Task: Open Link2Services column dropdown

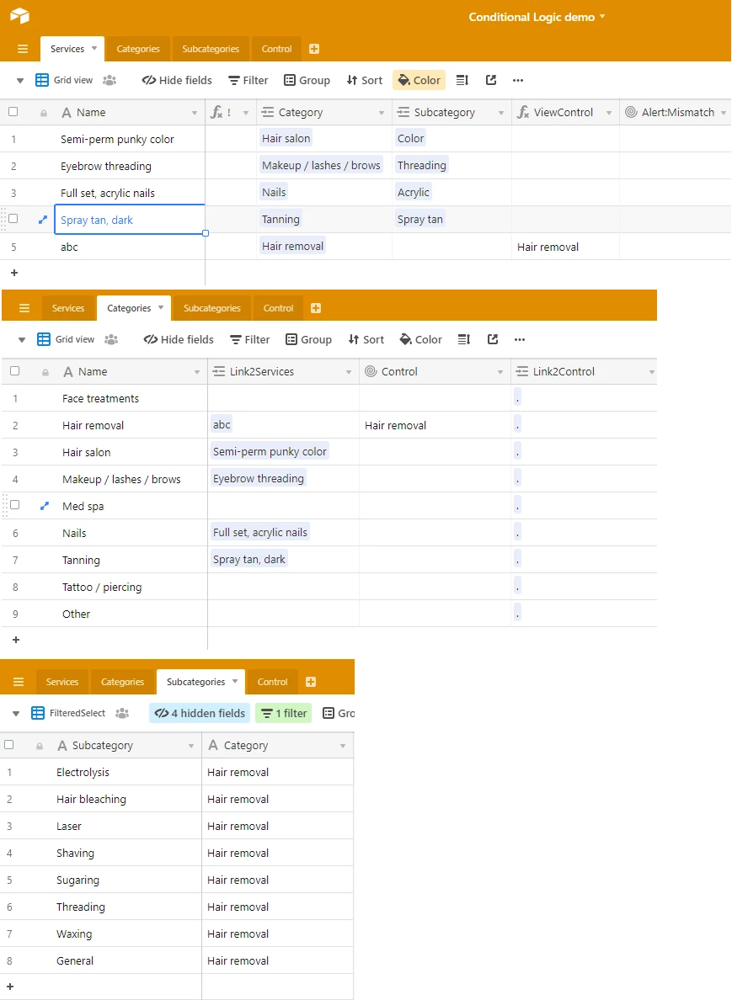Action: [349, 372]
